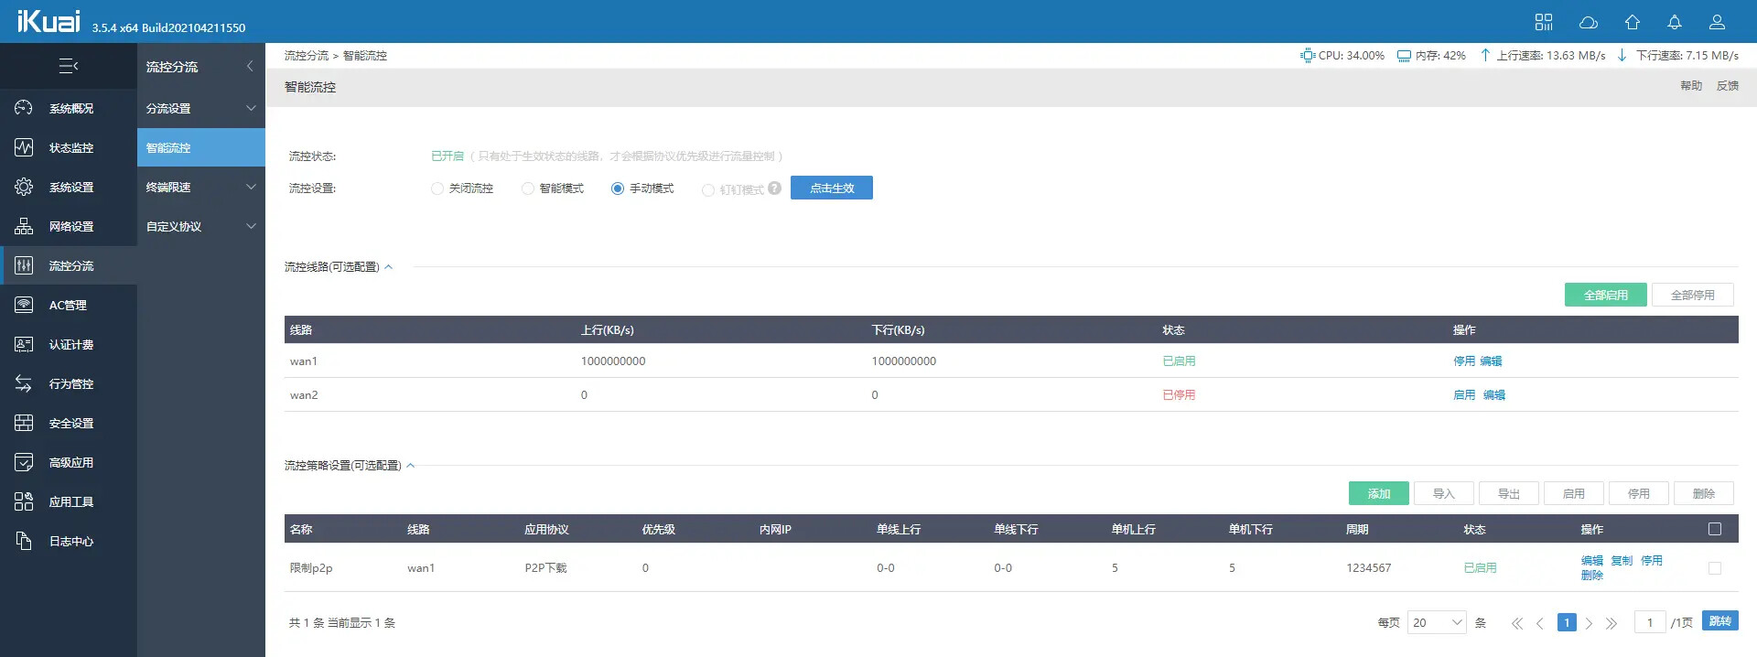Viewport: 1757px width, 657px height.
Task: Open the apps grid icon in header
Action: (1544, 22)
